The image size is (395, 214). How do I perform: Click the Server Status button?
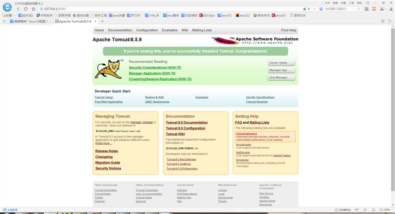(x=281, y=63)
